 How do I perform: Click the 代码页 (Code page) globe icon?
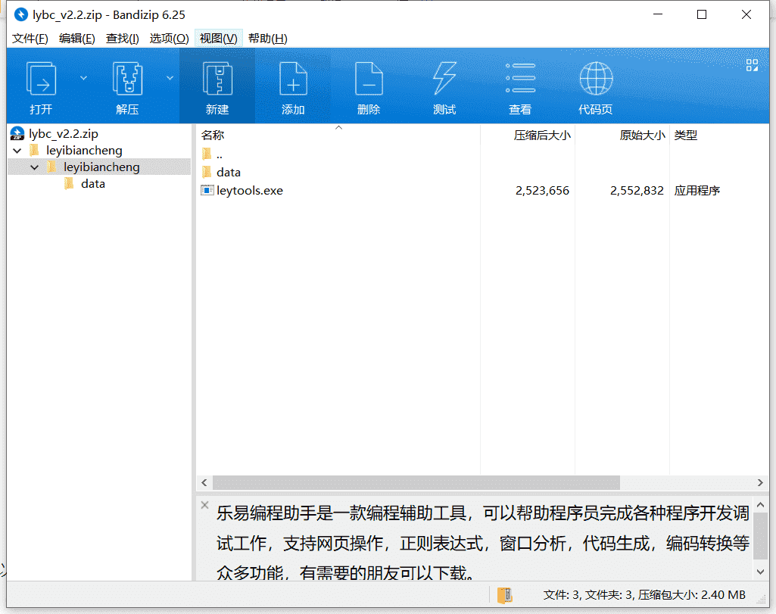596,79
